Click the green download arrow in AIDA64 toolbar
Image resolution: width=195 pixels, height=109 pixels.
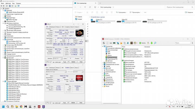[x=152, y=43]
